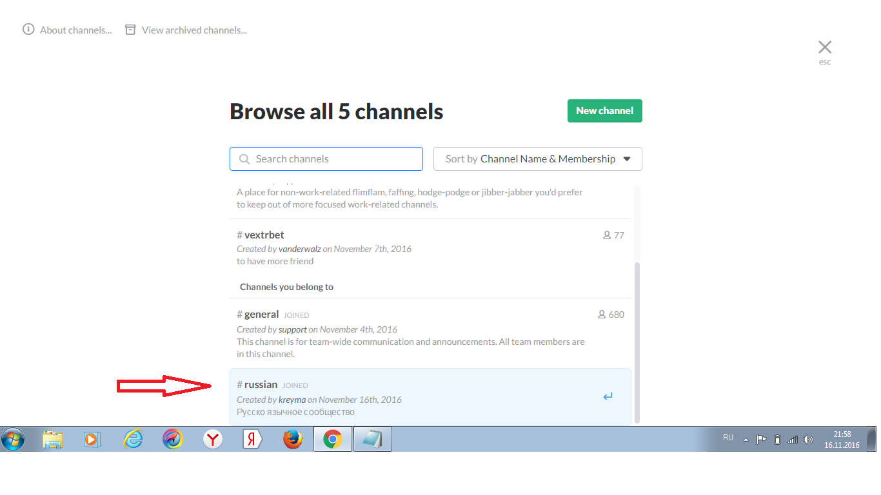The width and height of the screenshot is (881, 495).
Task: Click the Show desktop strip
Action: pyautogui.click(x=871, y=440)
